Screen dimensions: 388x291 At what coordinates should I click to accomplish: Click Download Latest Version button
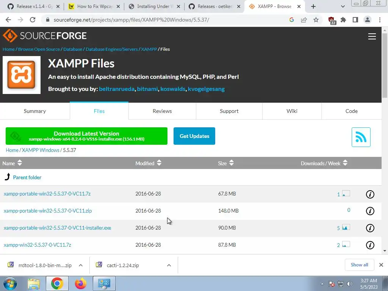tap(87, 136)
